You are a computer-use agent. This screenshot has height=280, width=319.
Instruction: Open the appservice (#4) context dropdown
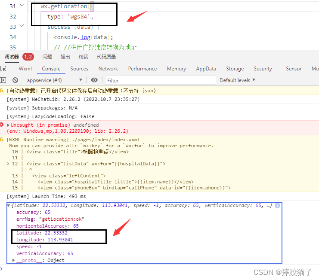click(x=54, y=80)
